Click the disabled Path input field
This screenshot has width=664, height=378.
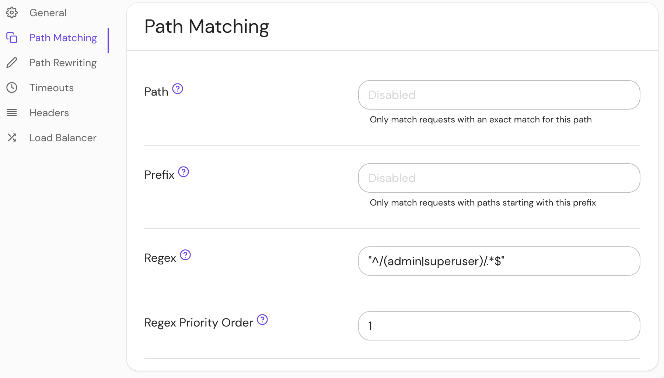499,95
